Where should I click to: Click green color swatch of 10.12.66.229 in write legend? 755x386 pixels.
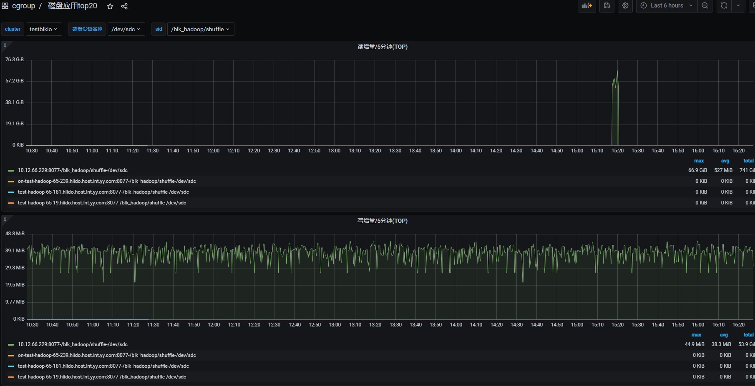11,345
